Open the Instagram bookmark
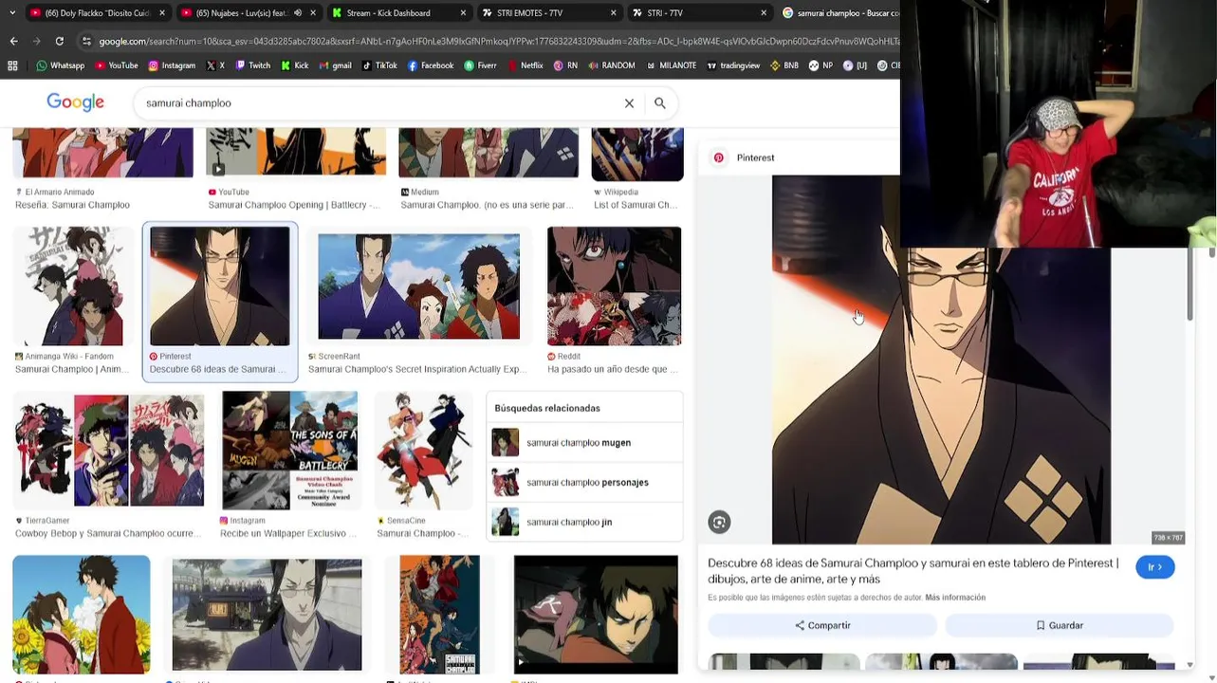Viewport: 1217px width, 683px height. click(171, 65)
